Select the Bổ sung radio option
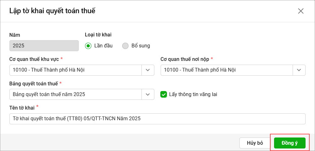Viewport: 315px width, 151px height. tap(125, 46)
